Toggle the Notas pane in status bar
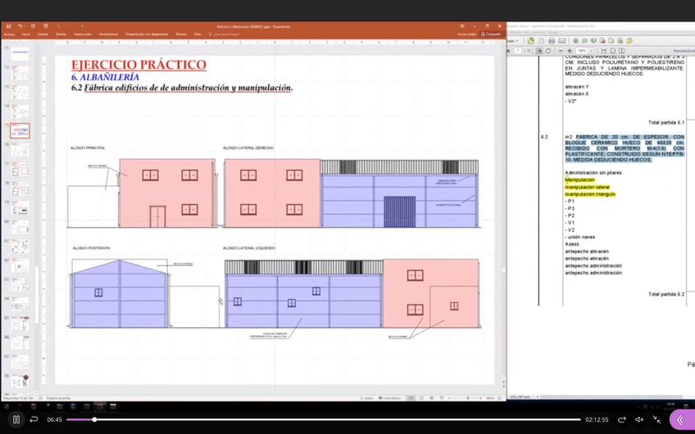This screenshot has height=434, width=695. click(x=367, y=398)
